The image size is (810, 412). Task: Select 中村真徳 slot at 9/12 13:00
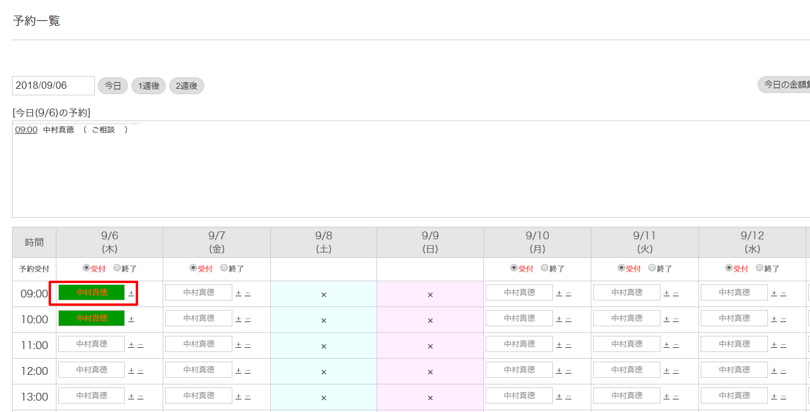734,396
